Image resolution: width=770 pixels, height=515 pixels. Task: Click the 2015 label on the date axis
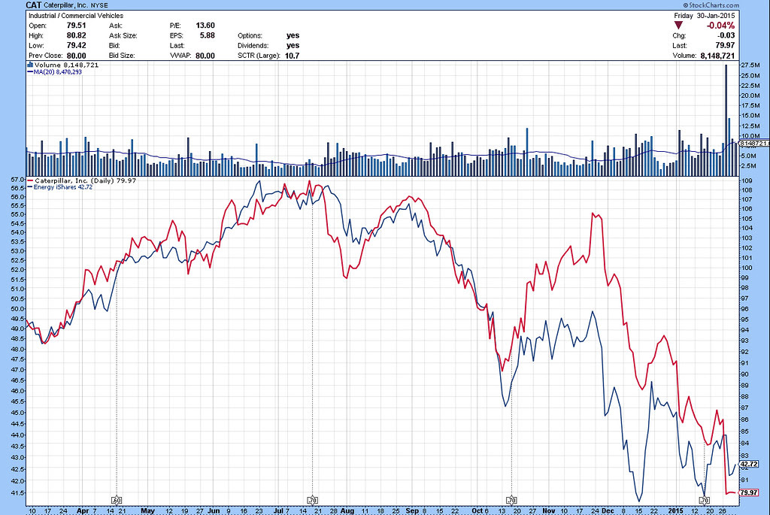click(x=676, y=510)
